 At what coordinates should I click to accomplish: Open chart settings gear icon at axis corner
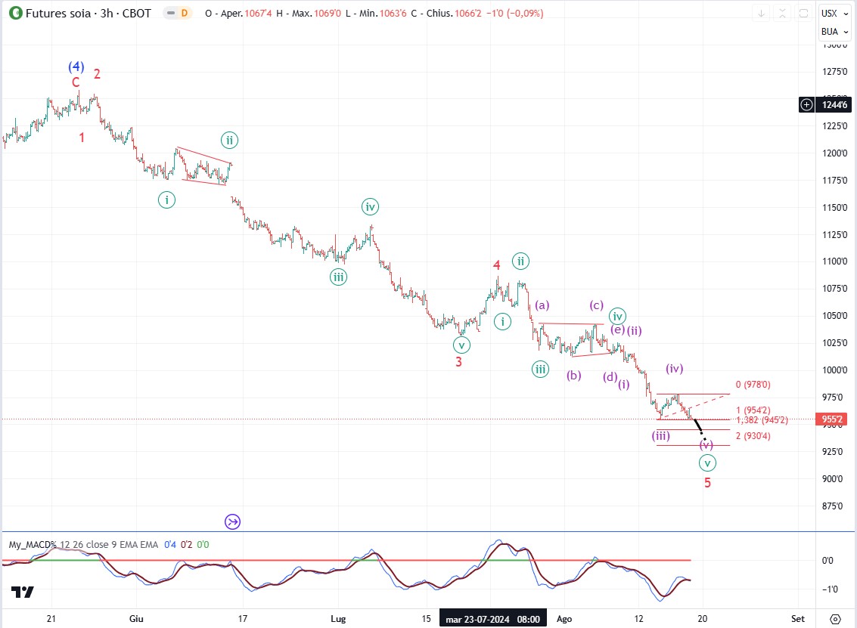pos(835,619)
